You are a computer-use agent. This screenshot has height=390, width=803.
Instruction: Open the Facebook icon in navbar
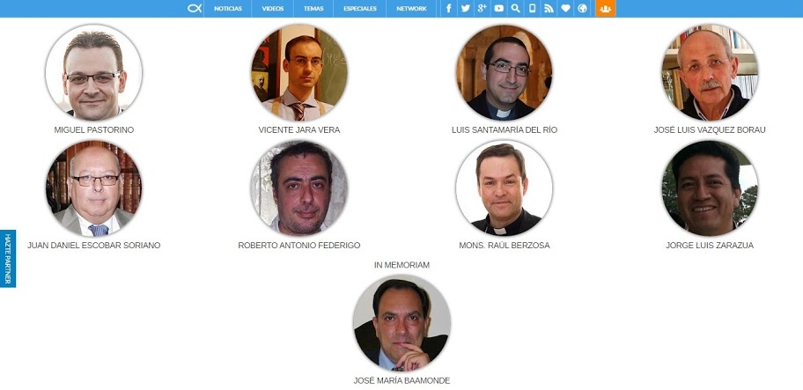(449, 8)
